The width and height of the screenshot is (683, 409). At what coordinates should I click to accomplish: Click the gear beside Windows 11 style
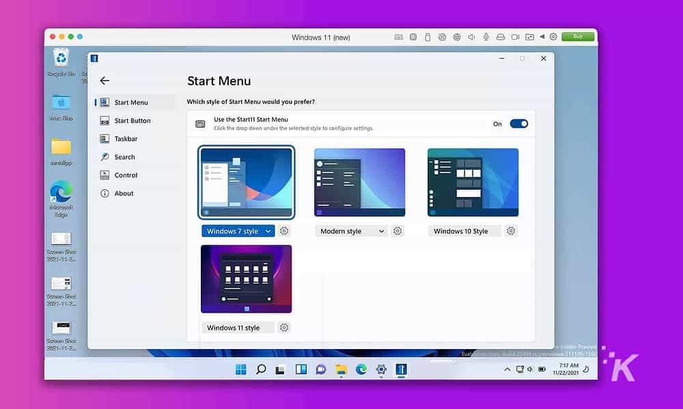(x=284, y=327)
